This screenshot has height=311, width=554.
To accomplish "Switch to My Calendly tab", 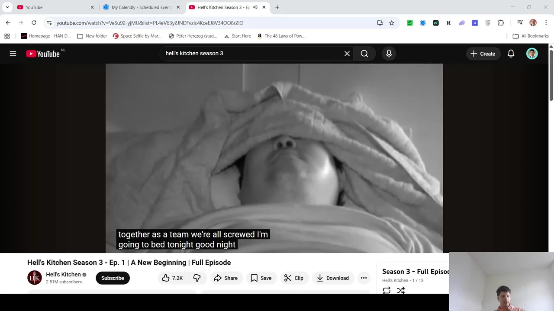I will [142, 7].
